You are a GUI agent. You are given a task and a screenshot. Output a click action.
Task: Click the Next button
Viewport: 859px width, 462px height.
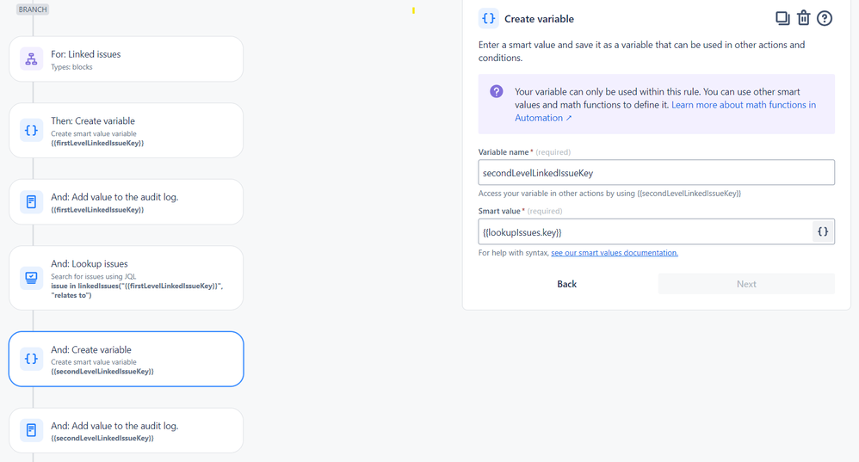[746, 284]
